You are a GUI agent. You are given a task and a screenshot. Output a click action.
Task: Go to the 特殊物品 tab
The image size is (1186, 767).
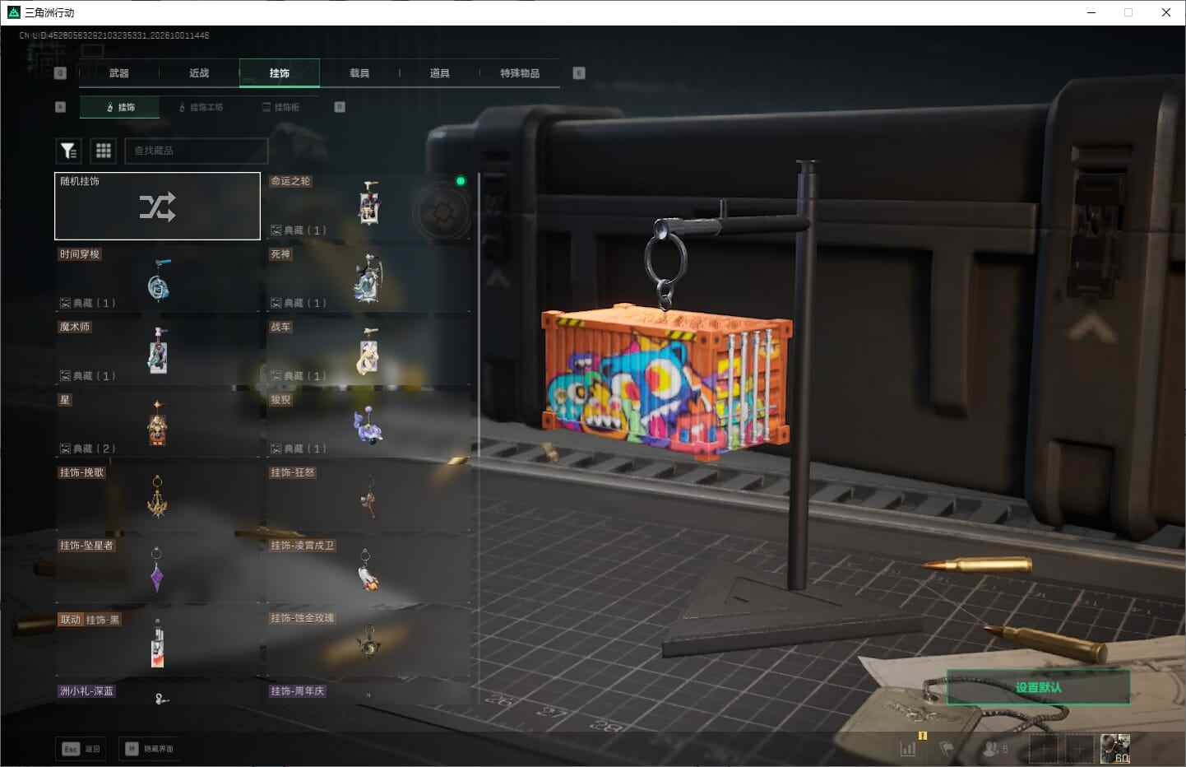520,73
